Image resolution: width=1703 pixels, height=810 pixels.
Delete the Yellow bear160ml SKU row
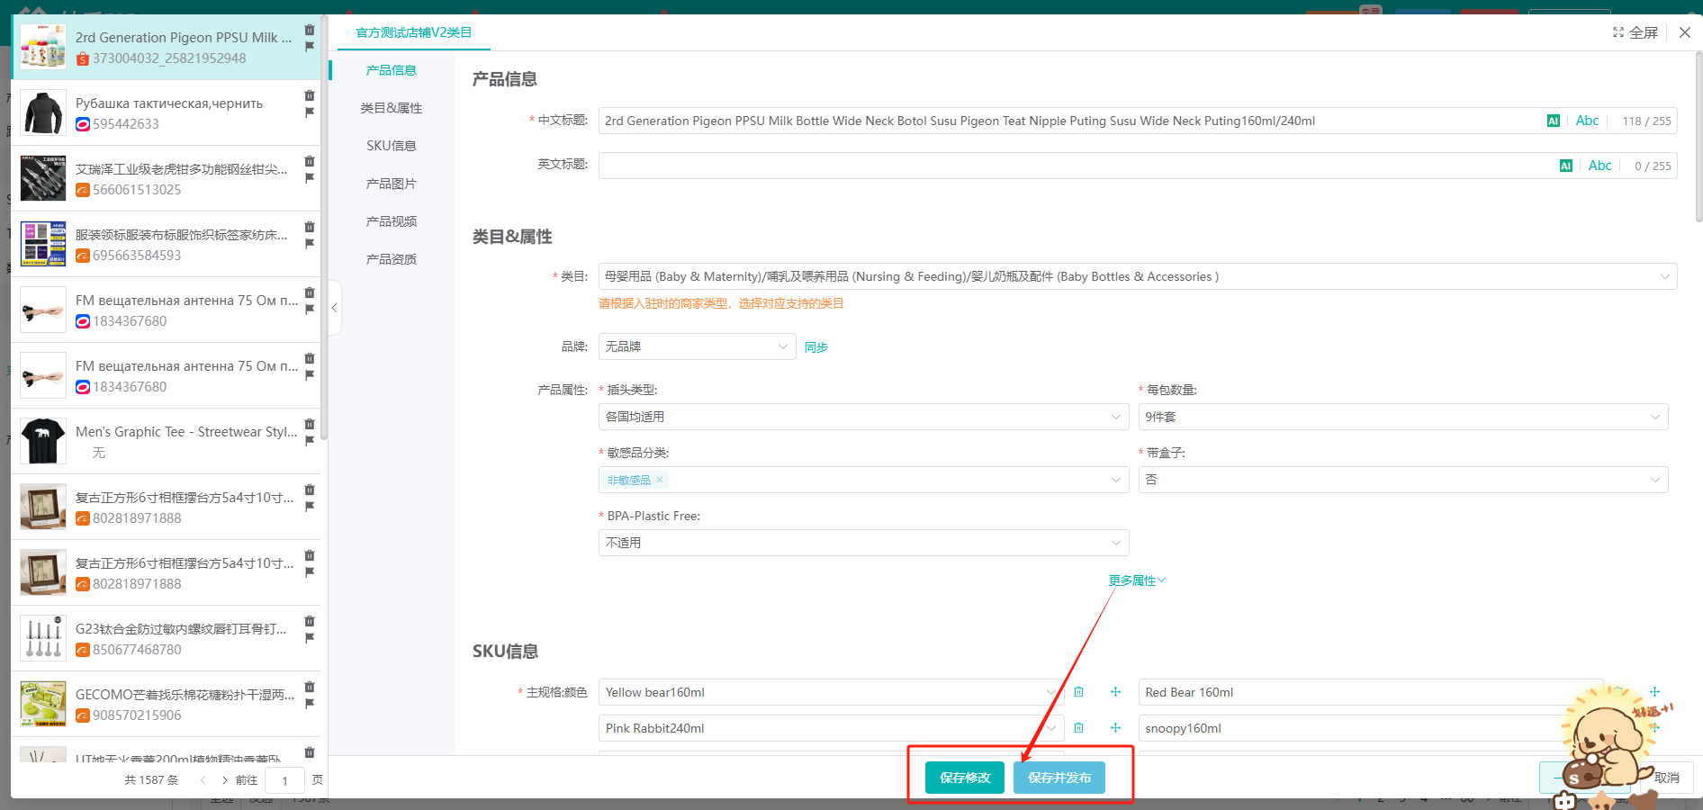[x=1078, y=692]
